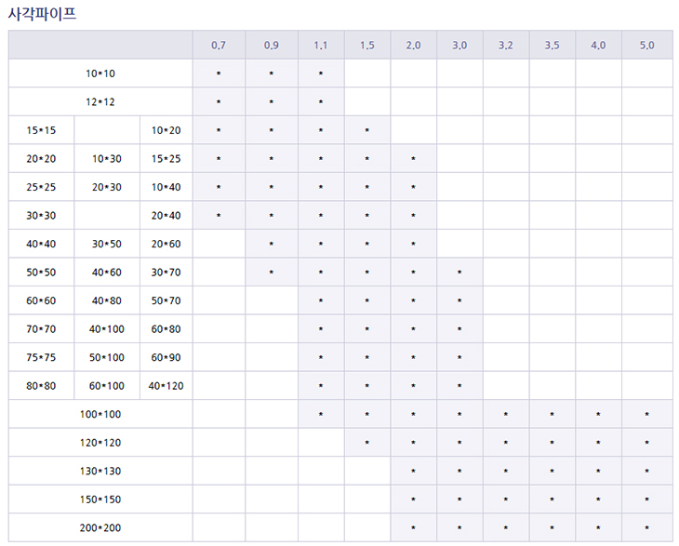Click the asterisk for 120*120 at 1.5
The height and width of the screenshot is (546, 679).
click(x=366, y=443)
